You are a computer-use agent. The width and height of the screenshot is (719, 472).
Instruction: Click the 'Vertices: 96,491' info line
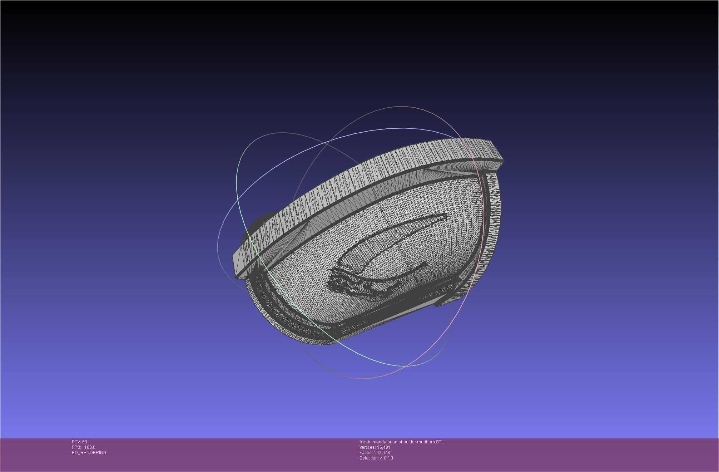point(375,447)
